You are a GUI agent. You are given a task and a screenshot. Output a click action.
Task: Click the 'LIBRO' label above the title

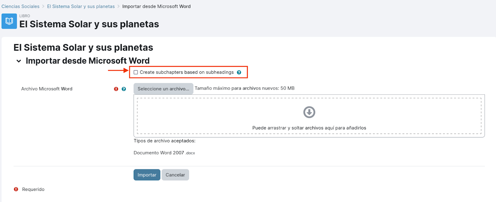25,16
